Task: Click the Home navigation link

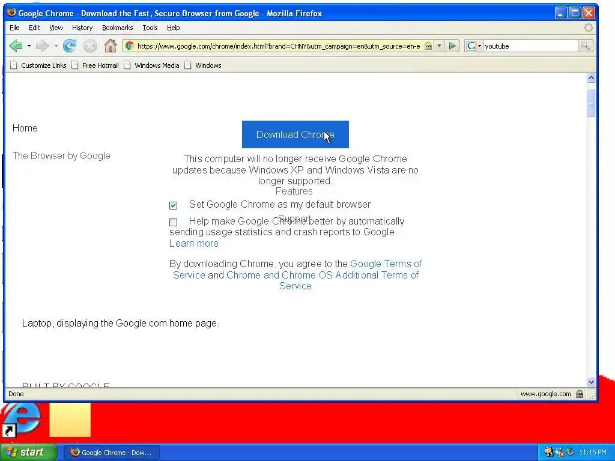Action: 25,128
